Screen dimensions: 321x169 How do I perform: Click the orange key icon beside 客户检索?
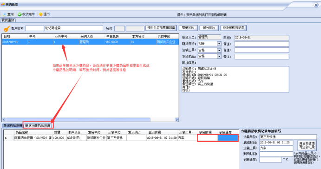(7, 28)
